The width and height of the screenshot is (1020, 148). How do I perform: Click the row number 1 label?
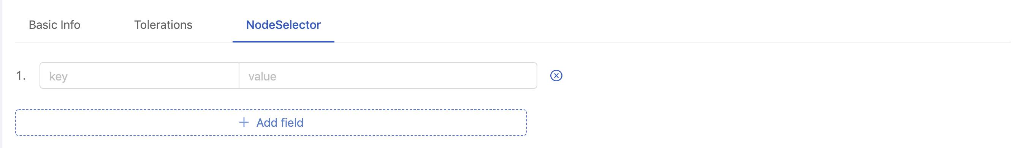tap(21, 76)
